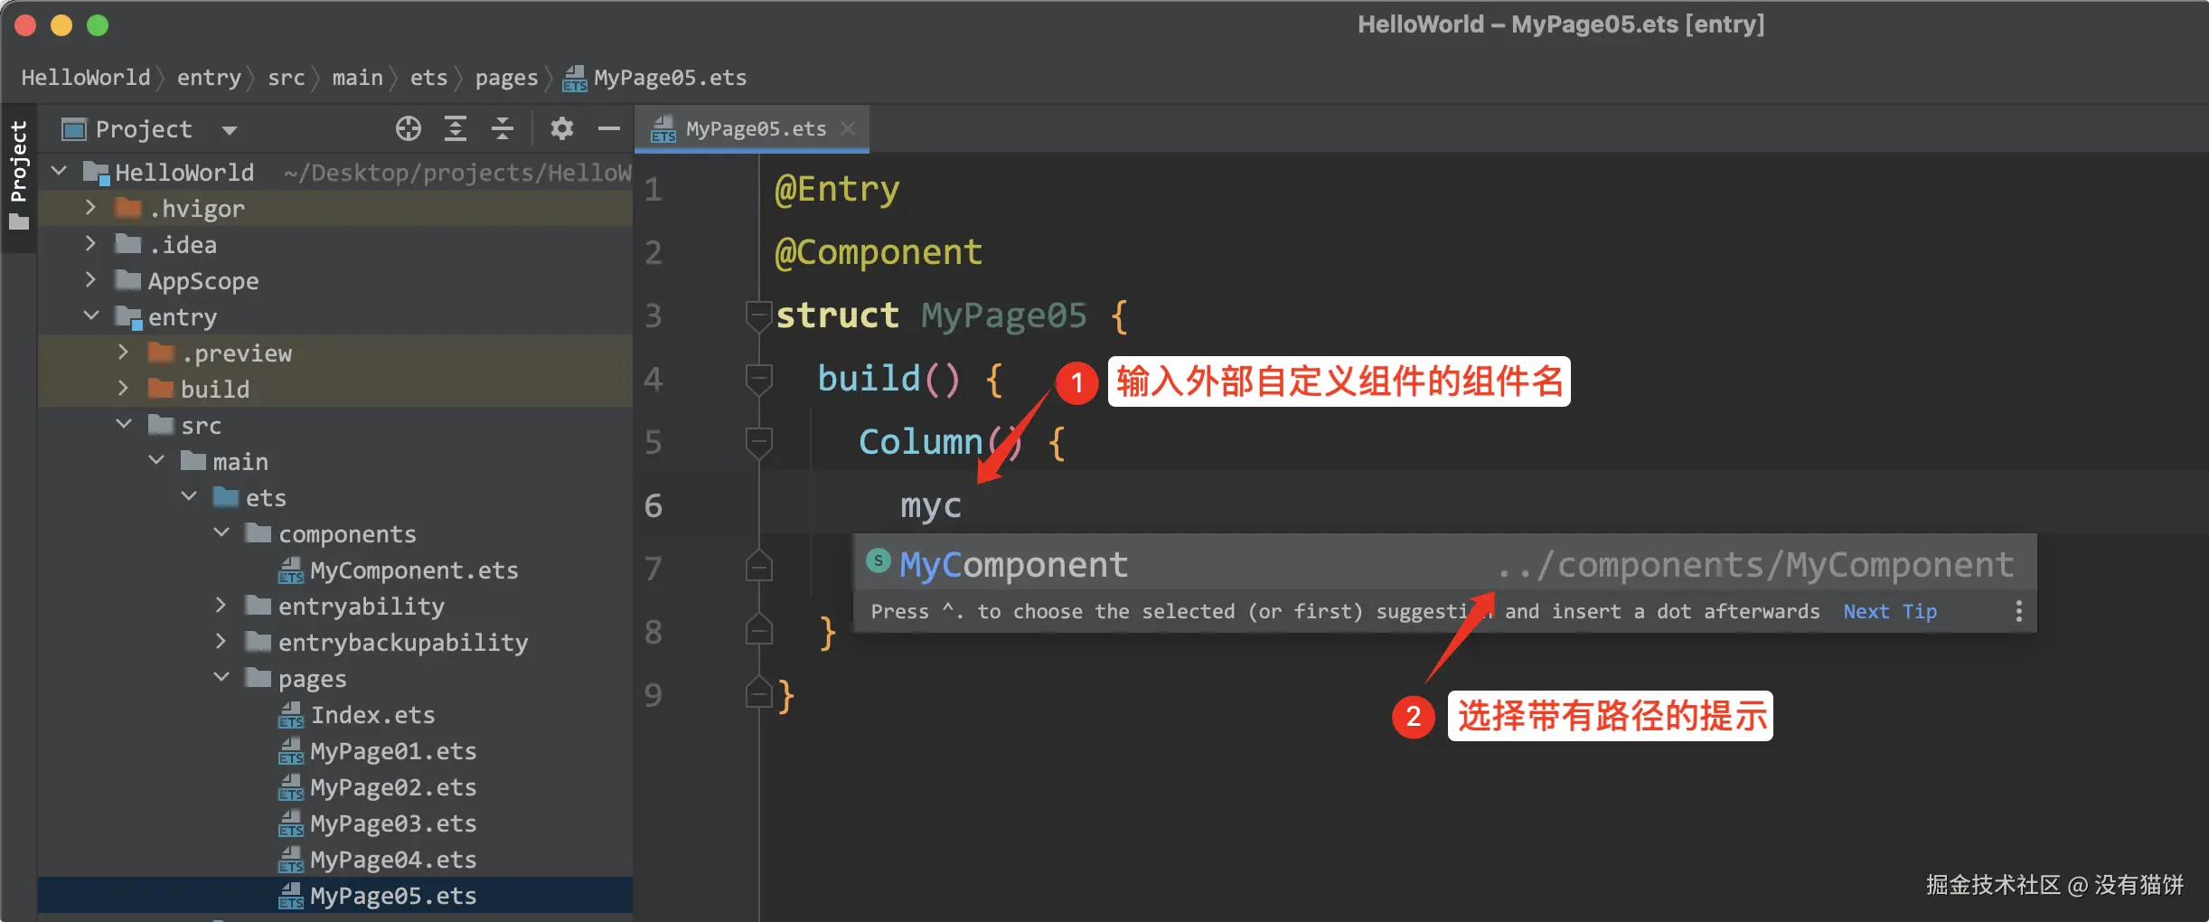Fold the struct MyPage05 block at line 3

pyautogui.click(x=758, y=315)
